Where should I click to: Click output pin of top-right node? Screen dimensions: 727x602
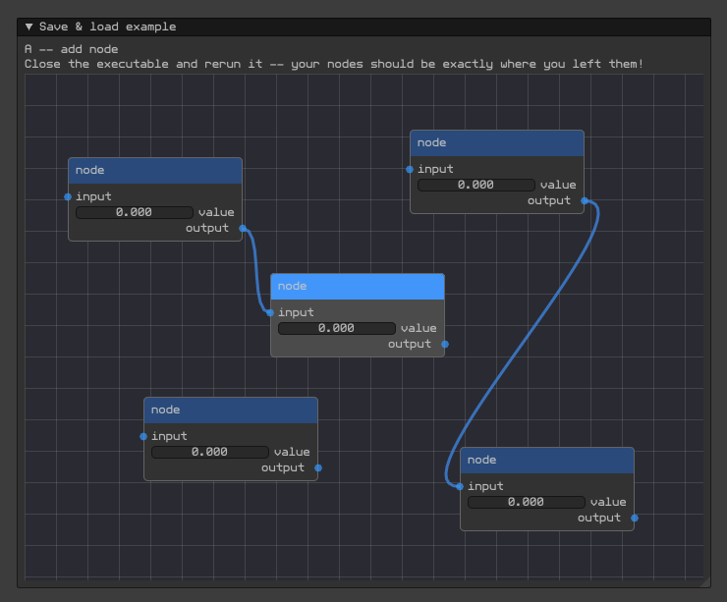(x=585, y=200)
